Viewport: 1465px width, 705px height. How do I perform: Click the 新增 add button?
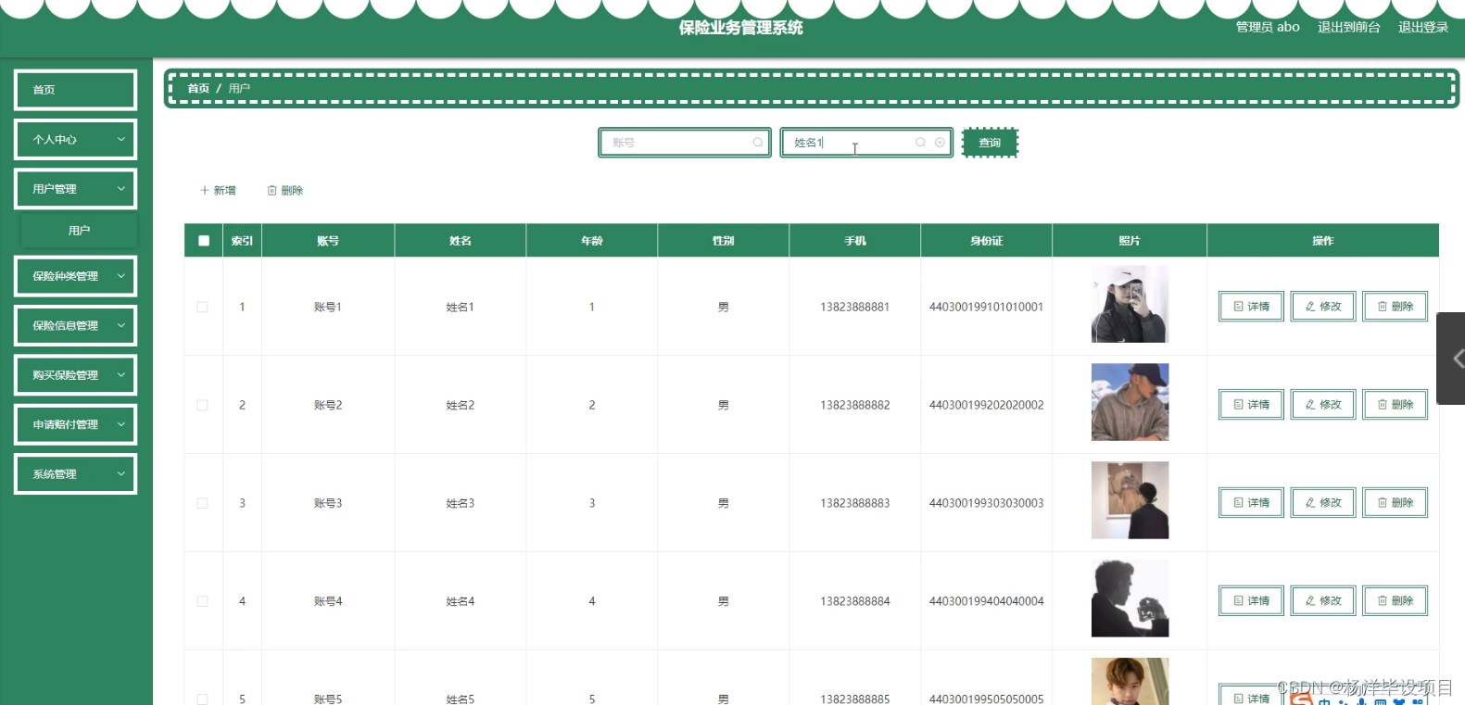pos(218,190)
